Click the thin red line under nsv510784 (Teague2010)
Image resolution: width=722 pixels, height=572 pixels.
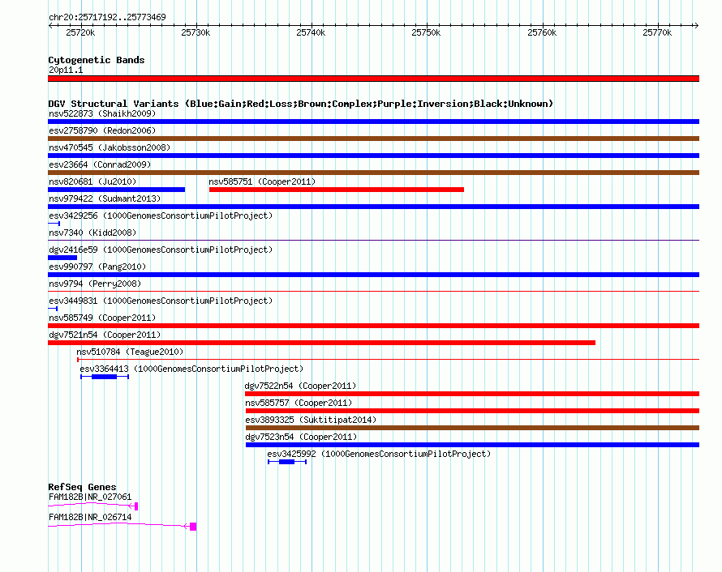tap(388, 360)
